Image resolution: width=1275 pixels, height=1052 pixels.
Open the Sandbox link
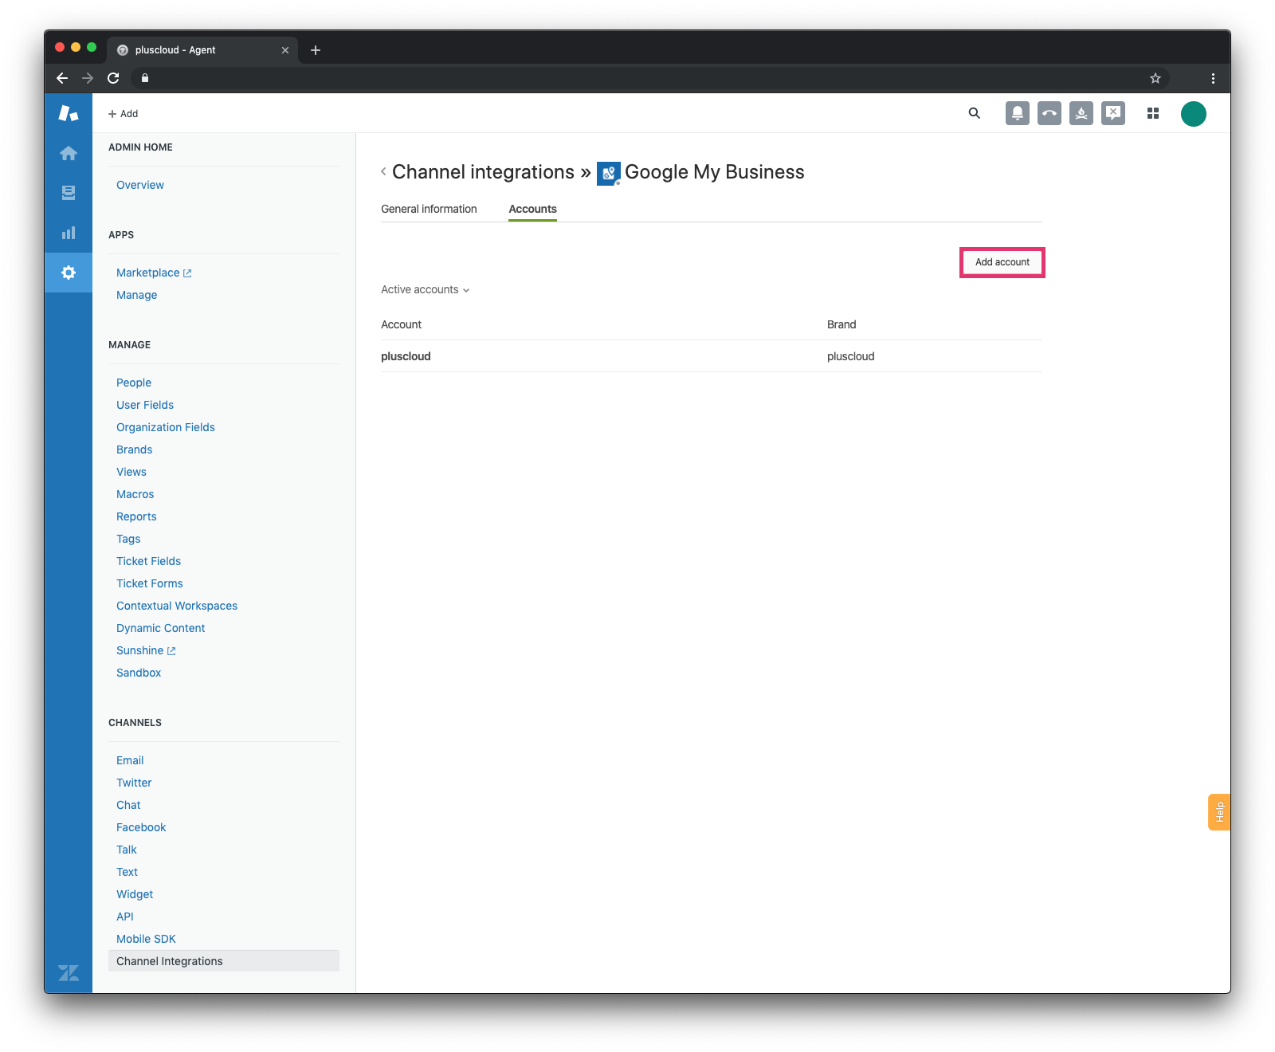point(139,673)
